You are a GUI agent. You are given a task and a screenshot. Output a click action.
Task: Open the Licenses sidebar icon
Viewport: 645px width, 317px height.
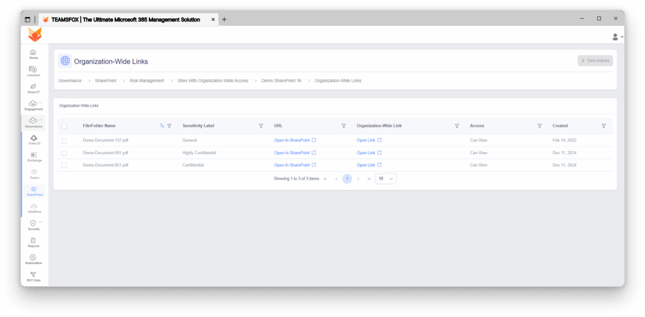[x=33, y=69]
